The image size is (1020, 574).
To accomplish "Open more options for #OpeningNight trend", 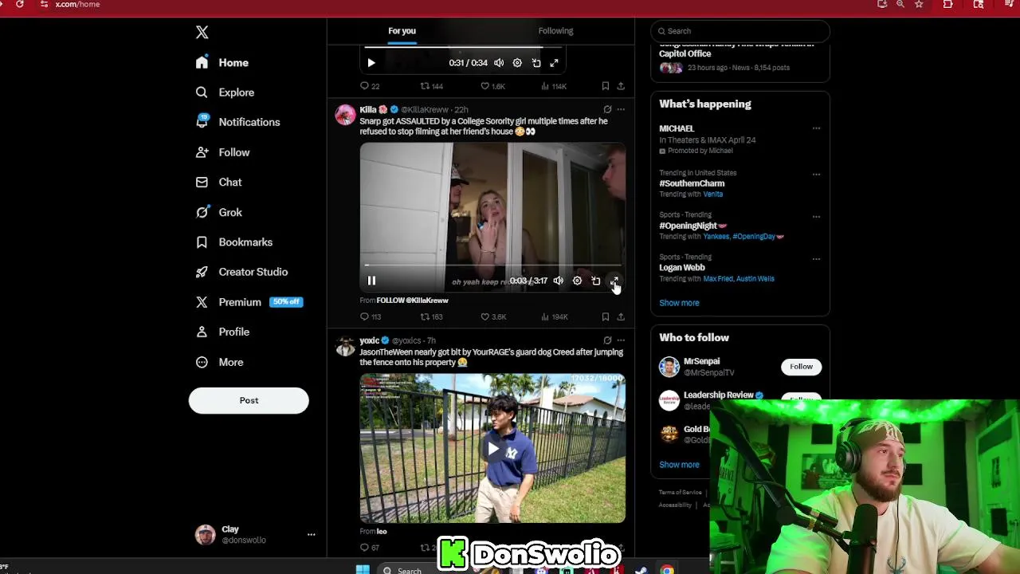I will click(816, 216).
